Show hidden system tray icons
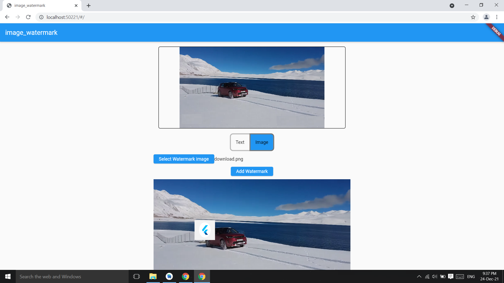This screenshot has width=504, height=283. coord(419,276)
